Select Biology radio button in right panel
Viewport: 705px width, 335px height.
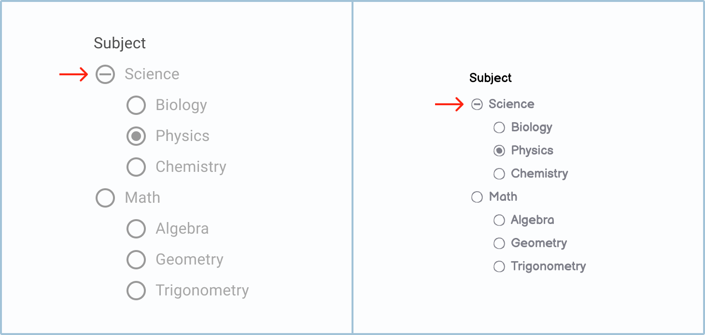[x=499, y=127]
